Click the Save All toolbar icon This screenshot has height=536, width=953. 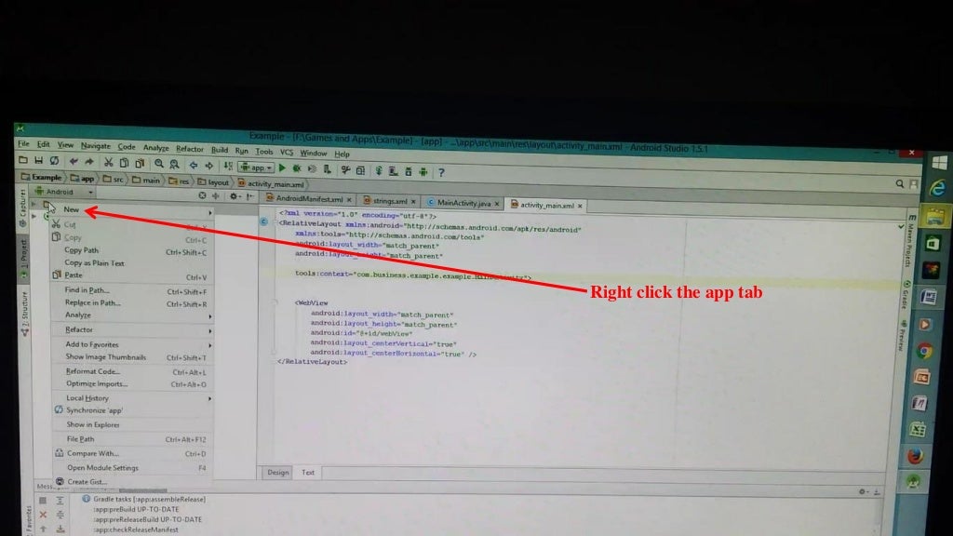(38, 160)
